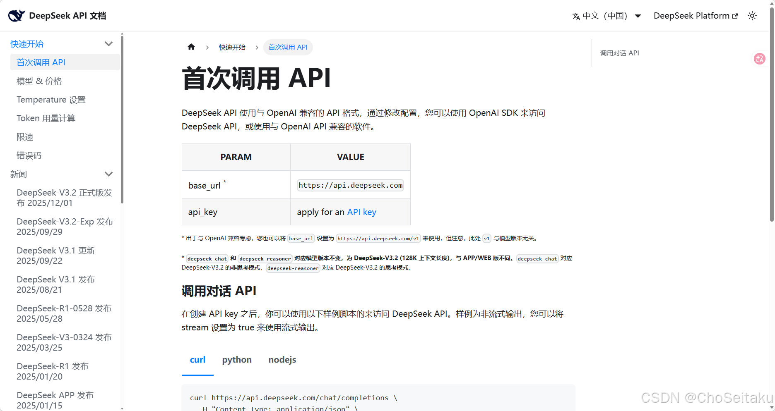This screenshot has width=775, height=411.
Task: Click the API key hyperlink in table
Action: [x=361, y=212]
